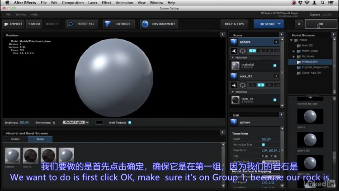Click the preview background color swatch
Viewport: 339px width, 191px height.
[x=99, y=123]
